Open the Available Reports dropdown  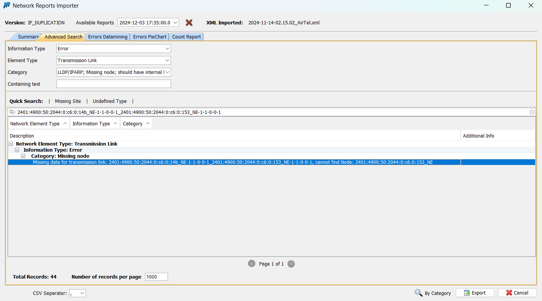pos(176,22)
